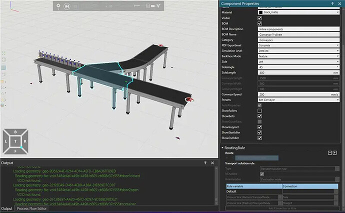Switch to the Process Flow Editor tab

click(x=31, y=208)
